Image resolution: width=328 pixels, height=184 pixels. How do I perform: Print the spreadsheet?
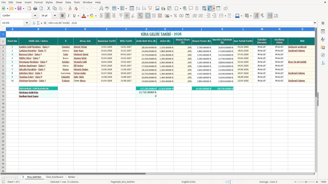pos(35,8)
